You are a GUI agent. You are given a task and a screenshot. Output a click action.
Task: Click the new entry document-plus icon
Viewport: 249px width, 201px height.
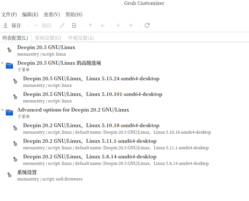(x=74, y=25)
